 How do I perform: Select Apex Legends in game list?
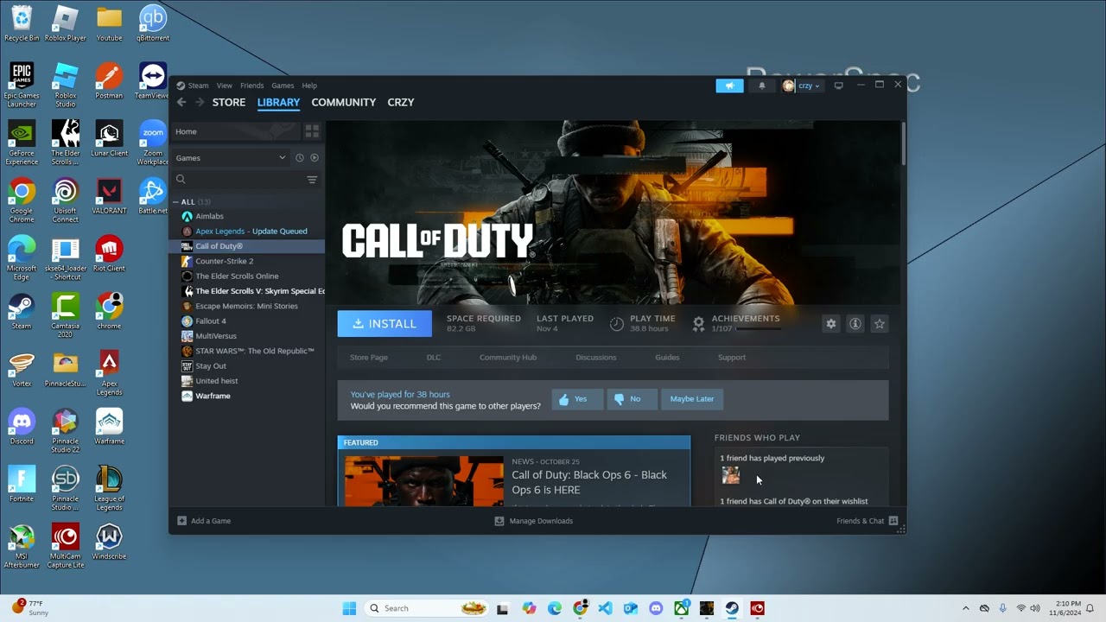tap(246, 232)
